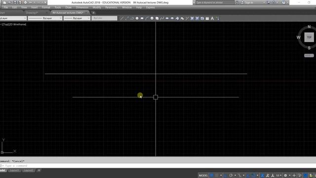Click the keyword search field
Image resolution: width=316 pixels, height=178 pixels.
(215, 2)
